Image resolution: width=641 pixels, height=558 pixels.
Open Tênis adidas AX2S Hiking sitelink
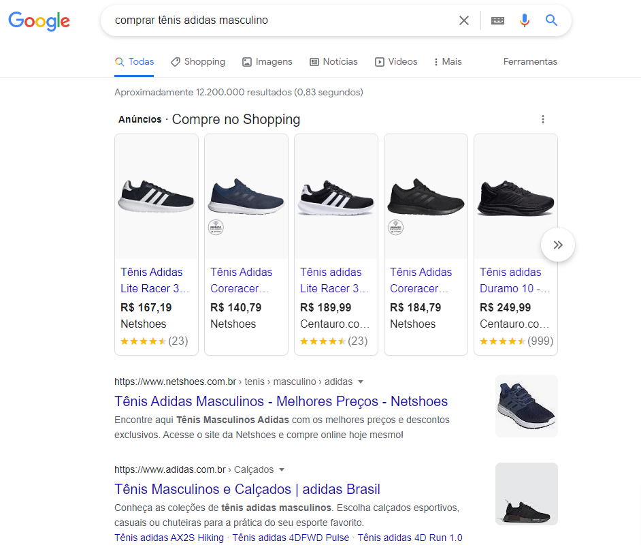(169, 538)
